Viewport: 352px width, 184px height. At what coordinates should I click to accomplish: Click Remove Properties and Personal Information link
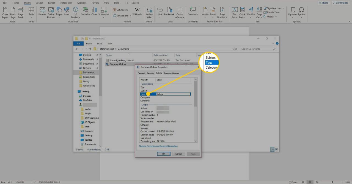click(x=158, y=146)
